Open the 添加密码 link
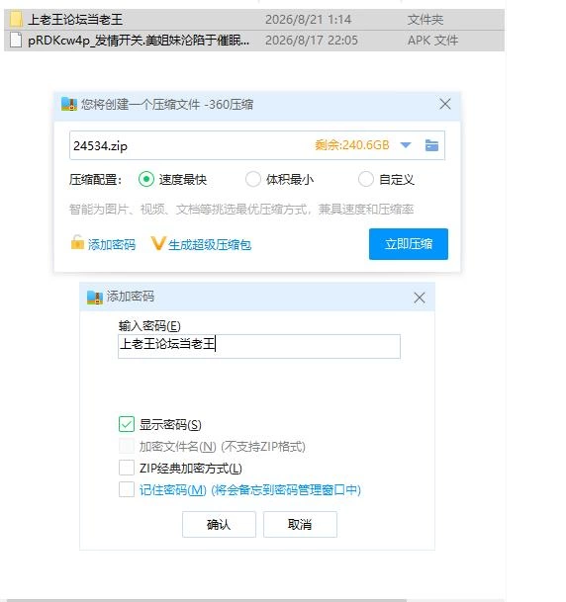The width and height of the screenshot is (566, 602). click(x=112, y=244)
